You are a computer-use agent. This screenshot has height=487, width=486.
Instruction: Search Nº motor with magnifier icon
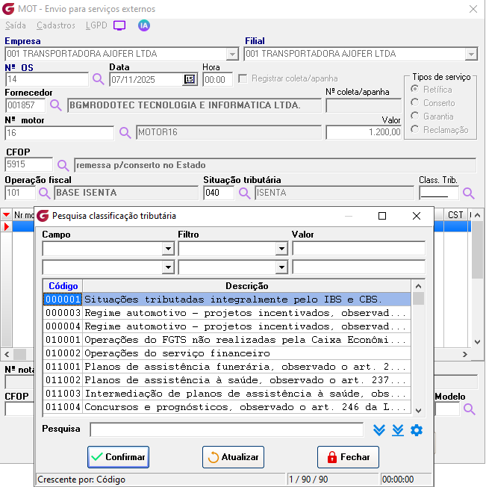125,133
